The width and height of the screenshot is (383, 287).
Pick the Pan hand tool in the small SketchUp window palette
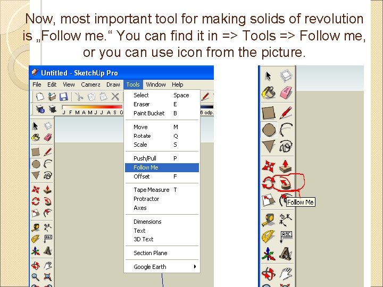pyautogui.click(x=48, y=265)
